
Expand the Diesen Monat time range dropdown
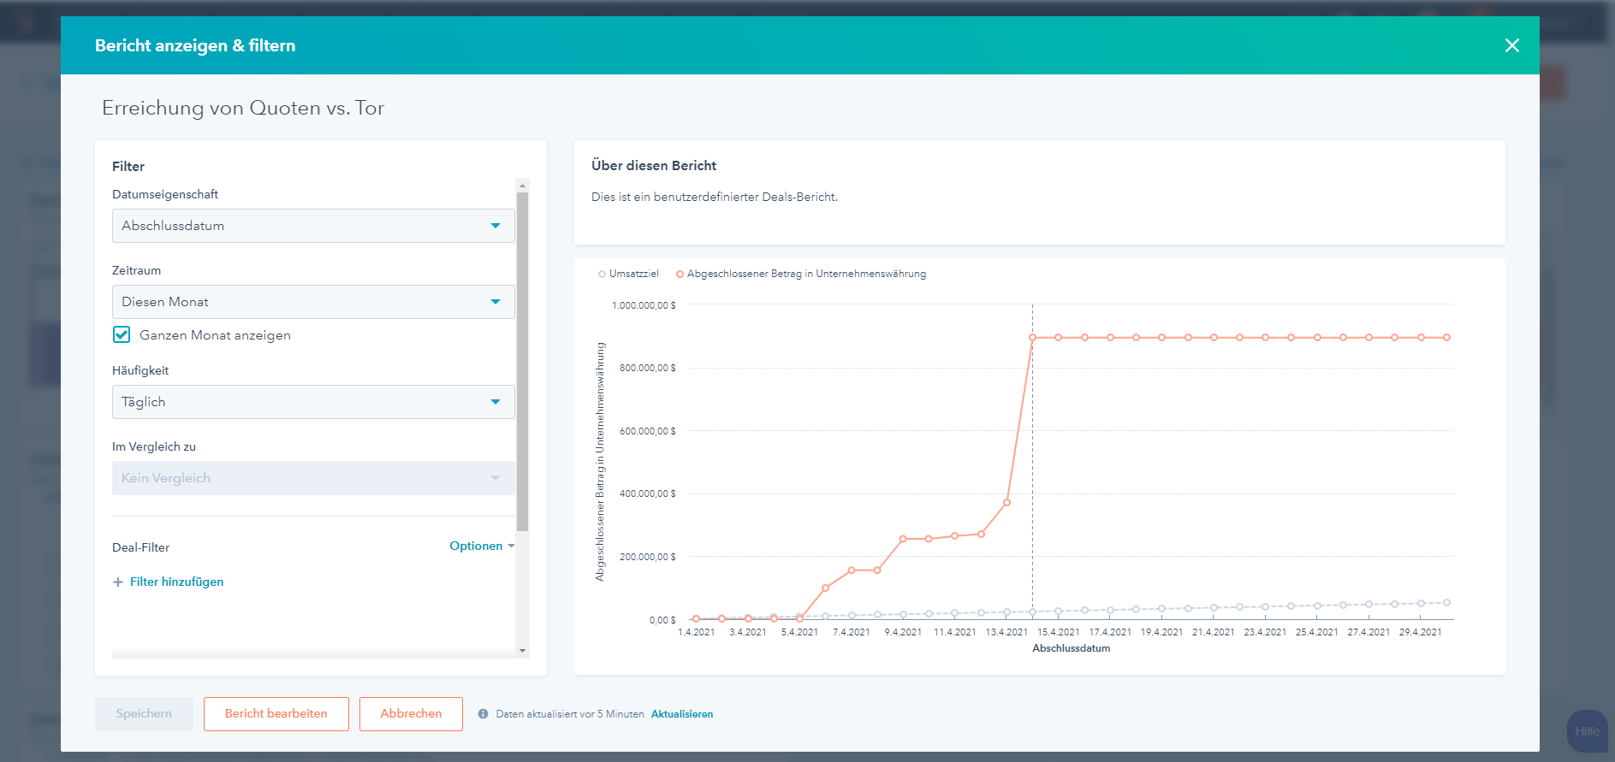click(x=313, y=302)
